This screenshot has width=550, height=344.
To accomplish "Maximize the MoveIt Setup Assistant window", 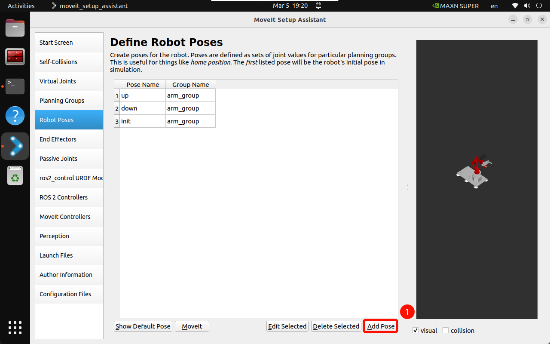I will coord(528,20).
